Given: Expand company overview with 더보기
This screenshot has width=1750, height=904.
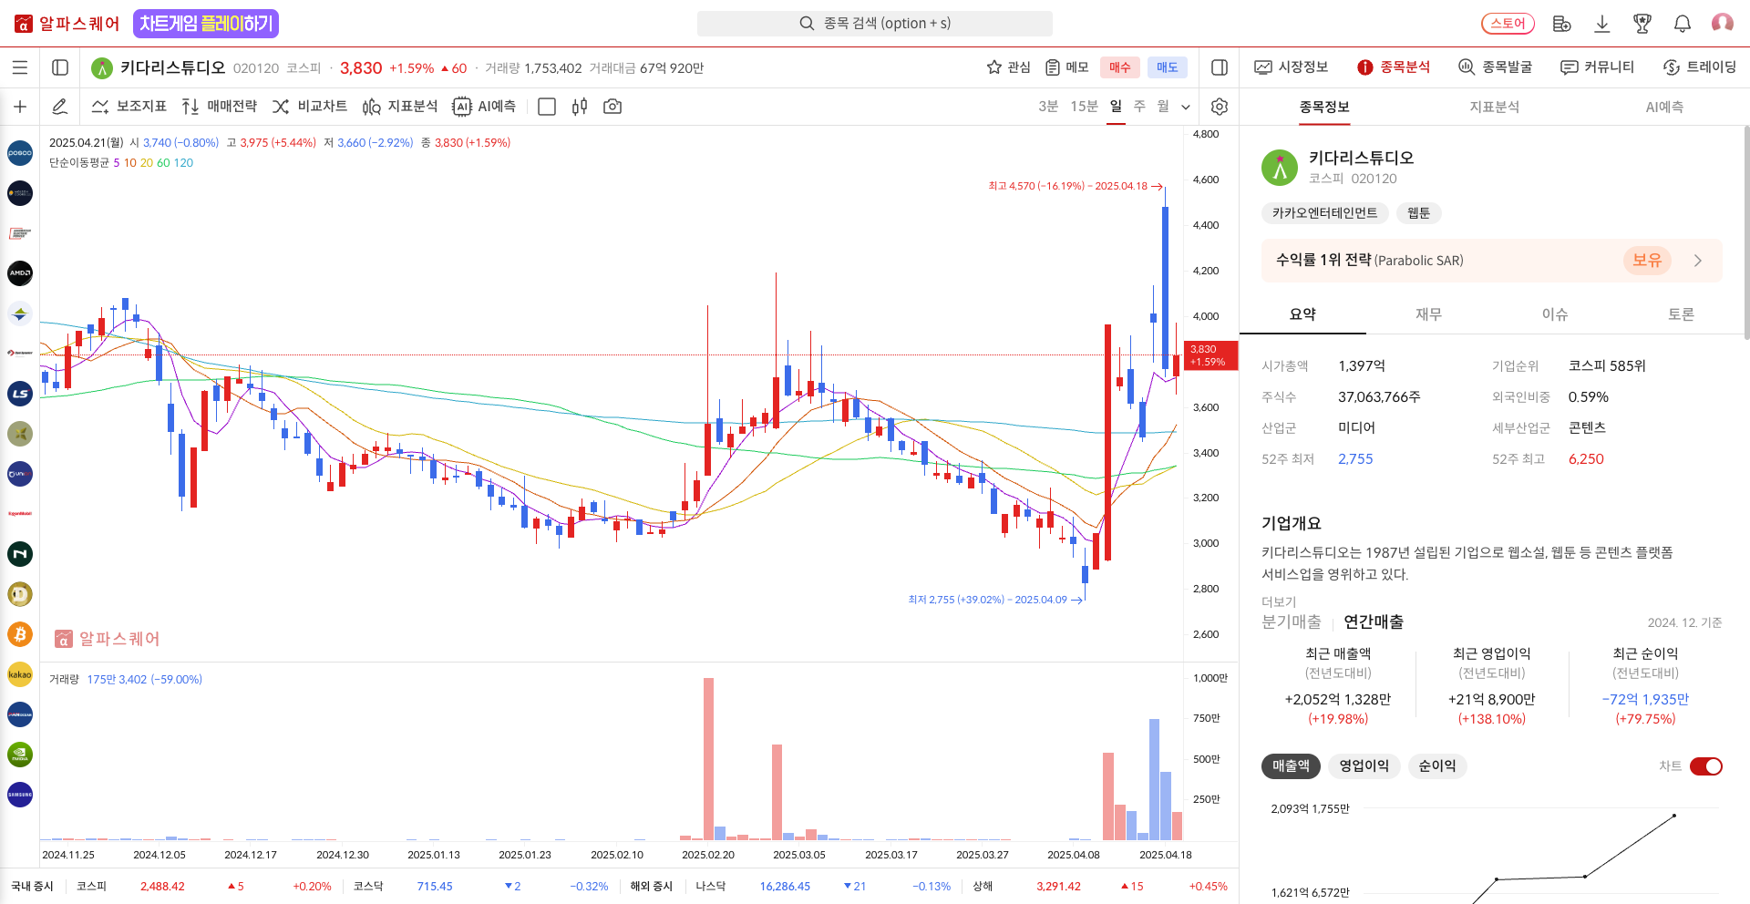Looking at the screenshot, I should click(1279, 601).
